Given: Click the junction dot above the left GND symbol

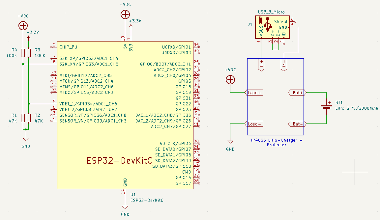Looking at the screenshot, I should click(x=26, y=129).
